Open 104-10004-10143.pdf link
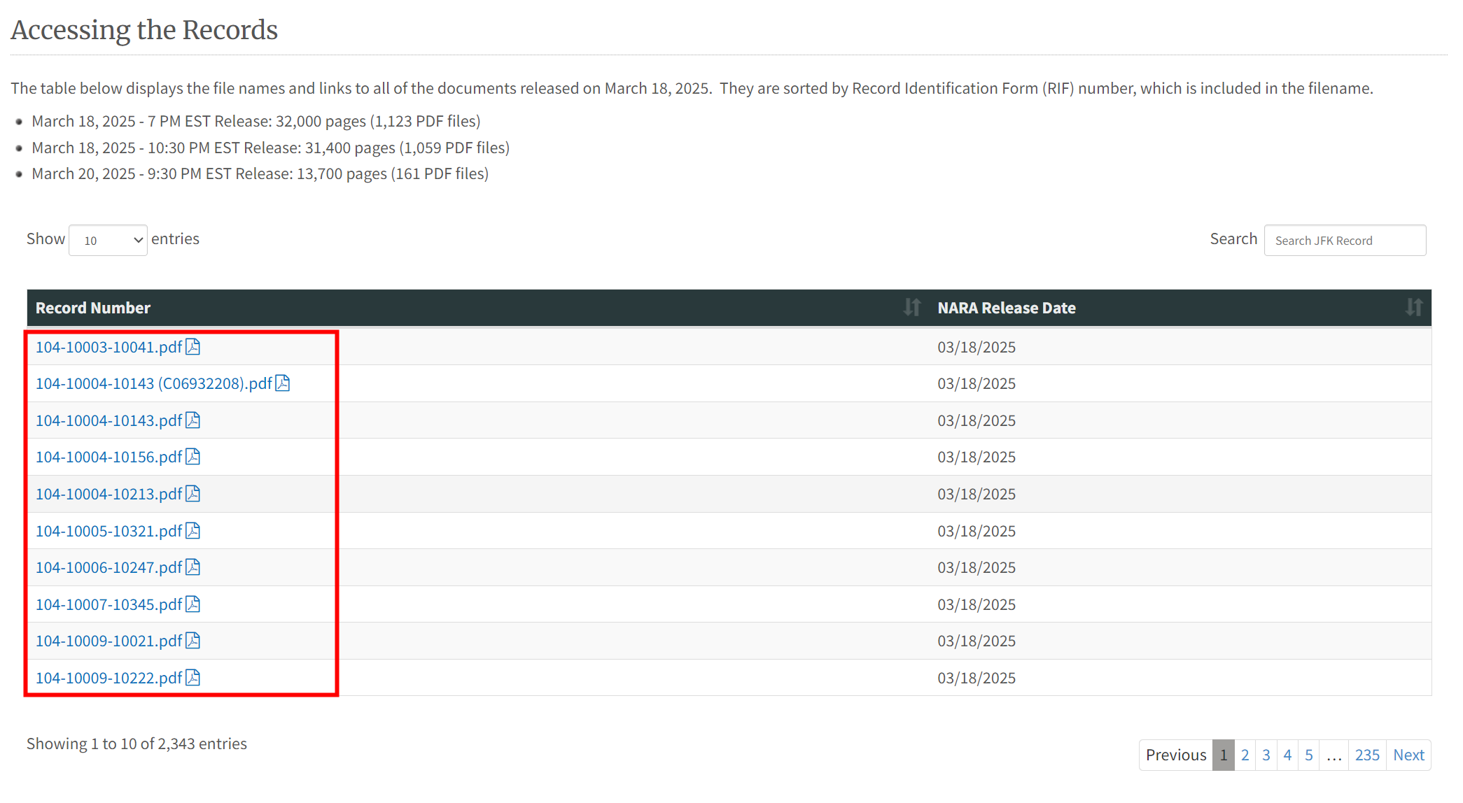 [108, 420]
